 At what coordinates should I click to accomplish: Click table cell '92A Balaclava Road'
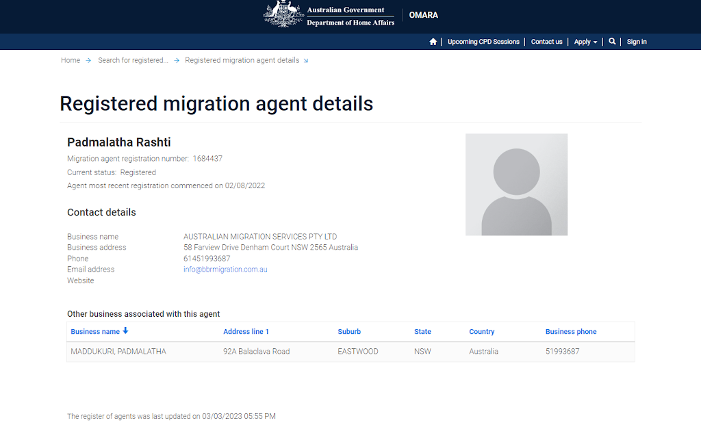click(x=257, y=352)
